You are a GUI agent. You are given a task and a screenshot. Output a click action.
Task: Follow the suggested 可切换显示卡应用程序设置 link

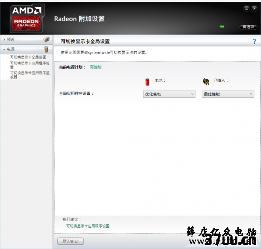click(88, 226)
